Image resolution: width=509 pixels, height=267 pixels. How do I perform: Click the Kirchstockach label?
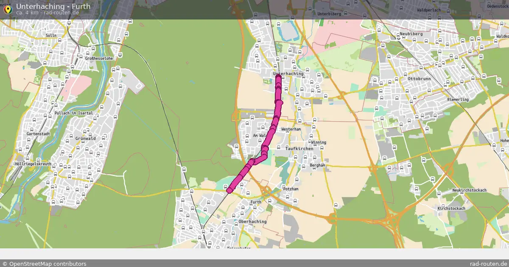coord(451,209)
